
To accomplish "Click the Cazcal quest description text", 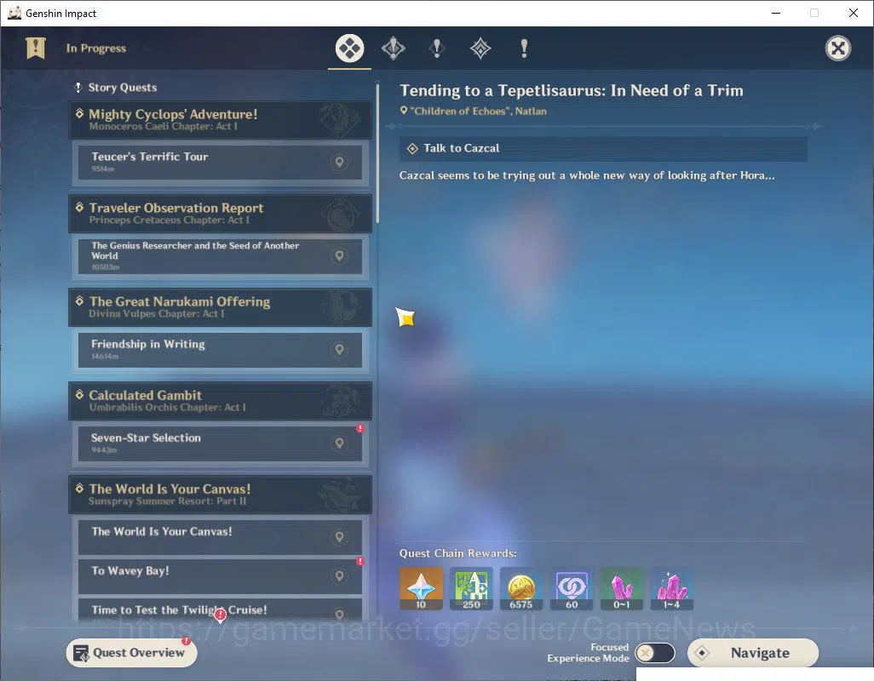I will click(586, 175).
